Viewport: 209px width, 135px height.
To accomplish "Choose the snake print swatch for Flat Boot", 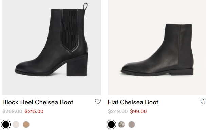I will pyautogui.click(x=121, y=125).
